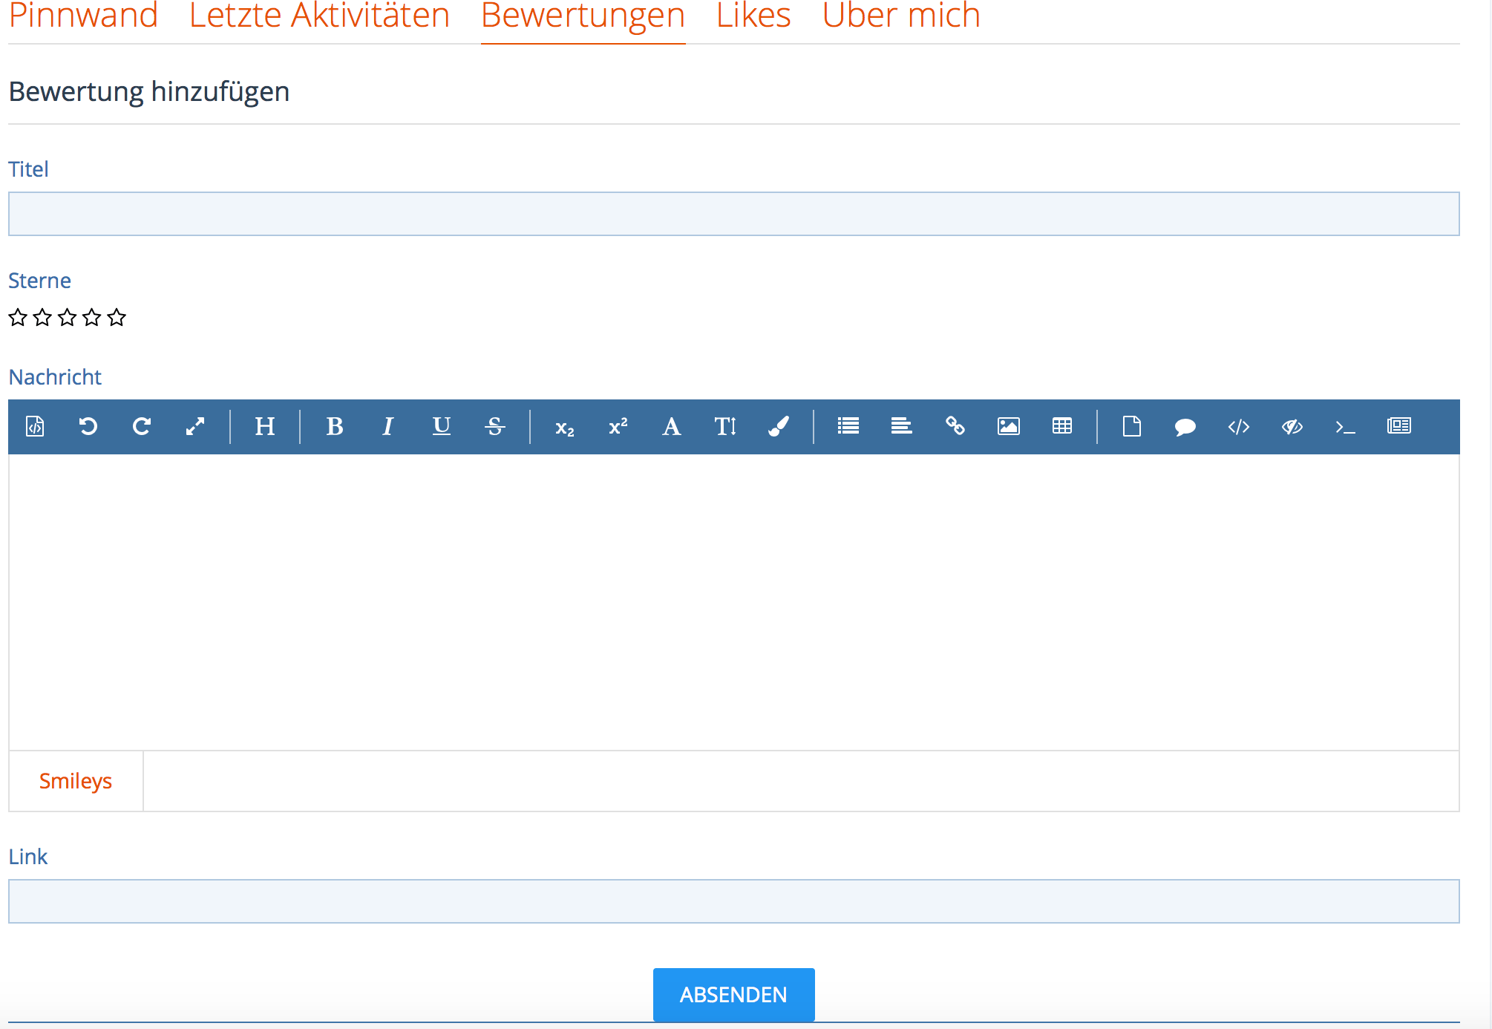This screenshot has height=1029, width=1492.
Task: Open the font size dropdown
Action: click(725, 426)
